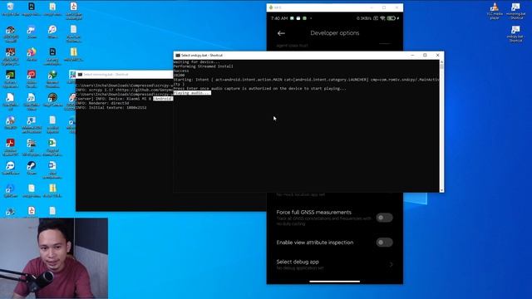Select the Recycle Bin desktop icon
Image resolution: width=532 pixels, height=299 pixels.
(10, 9)
